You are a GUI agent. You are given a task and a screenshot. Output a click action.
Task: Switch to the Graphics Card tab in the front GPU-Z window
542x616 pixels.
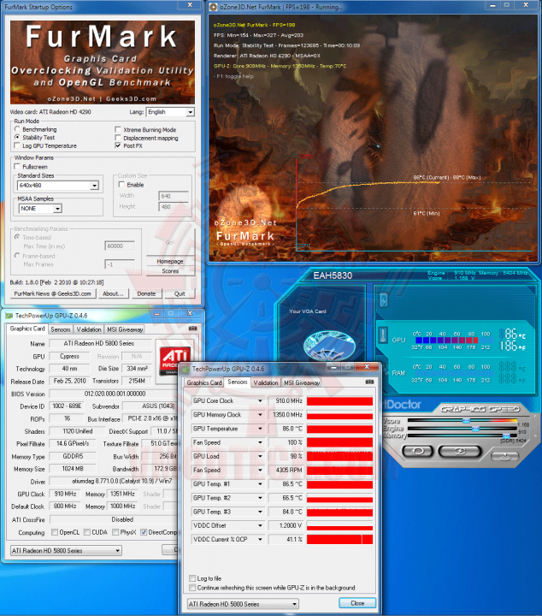(x=204, y=382)
